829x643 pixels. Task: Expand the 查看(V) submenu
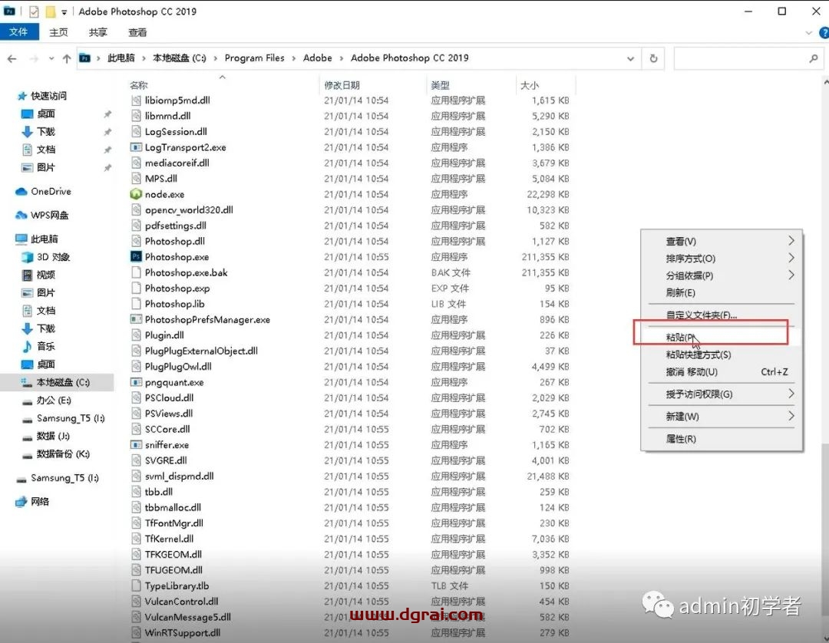click(x=722, y=241)
